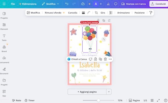168x103 pixels.
Task: Undo the last action
Action: [67, 4]
